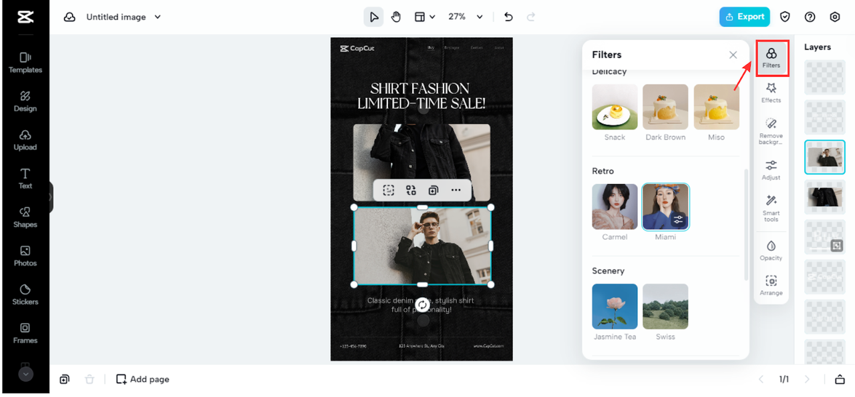This screenshot has width=855, height=397.
Task: Click the delete page trash icon
Action: coord(90,379)
